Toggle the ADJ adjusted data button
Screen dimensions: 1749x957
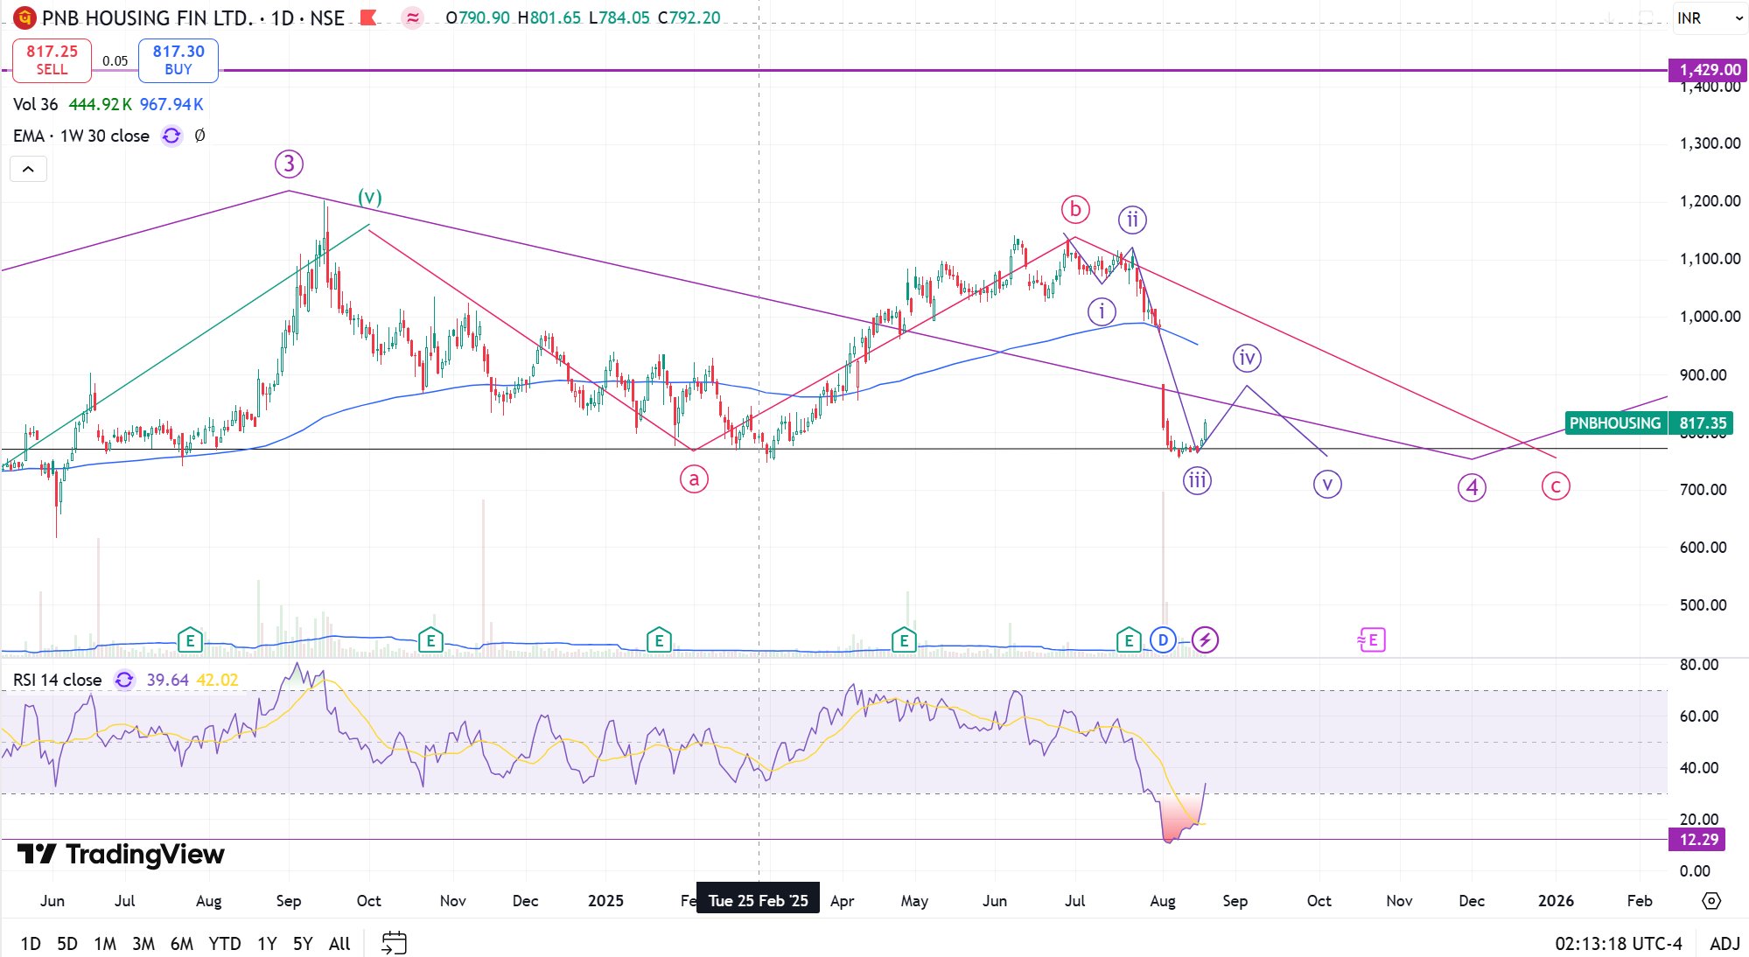(1725, 943)
